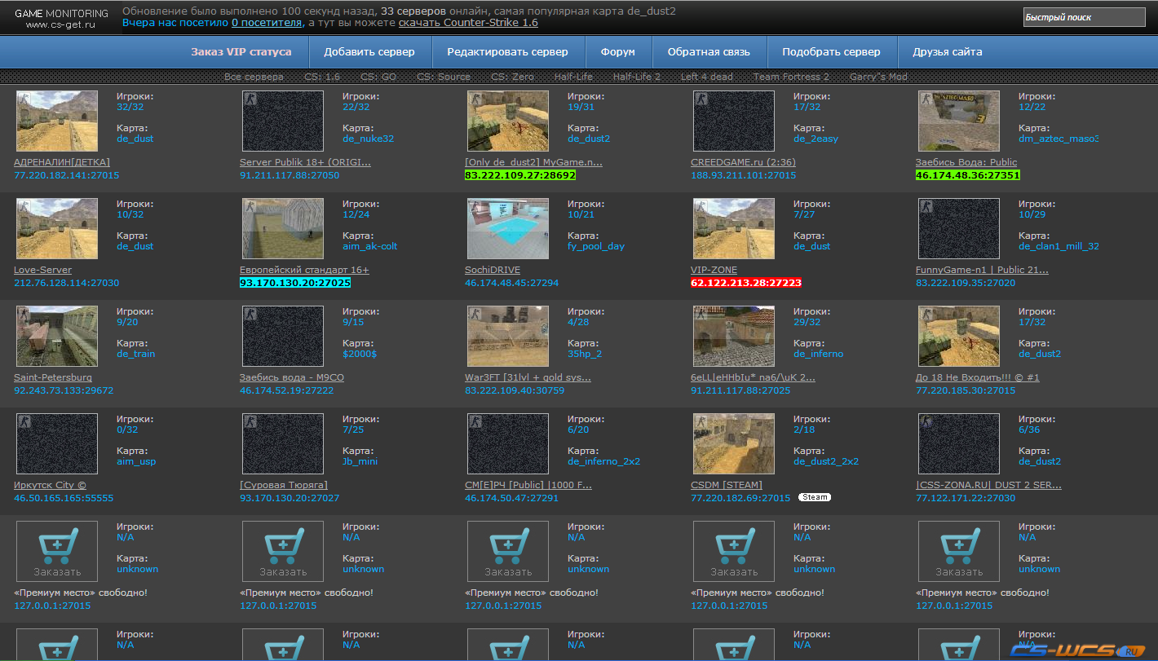Click the green-highlighted address 83.222.109.27:28692
The image size is (1158, 661).
[x=520, y=175]
